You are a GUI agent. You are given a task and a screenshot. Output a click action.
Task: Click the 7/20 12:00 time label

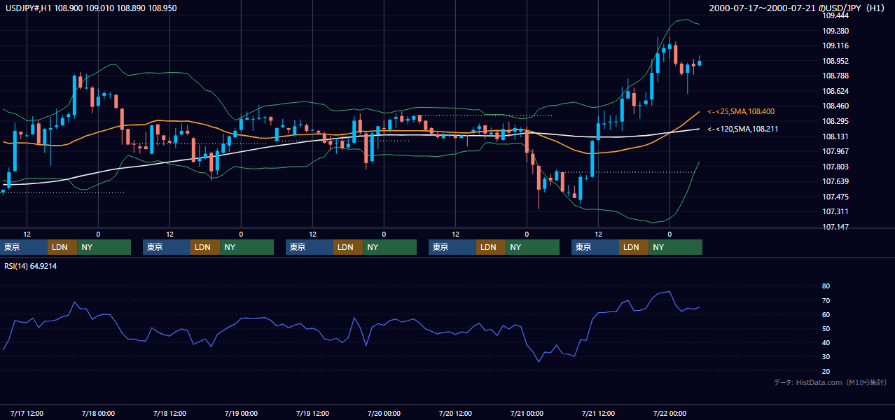coord(455,413)
